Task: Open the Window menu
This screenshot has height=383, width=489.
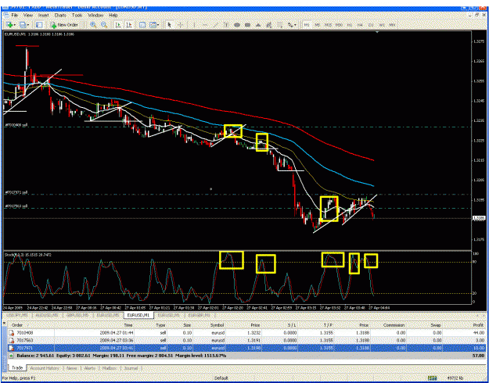Action: pyautogui.click(x=95, y=16)
